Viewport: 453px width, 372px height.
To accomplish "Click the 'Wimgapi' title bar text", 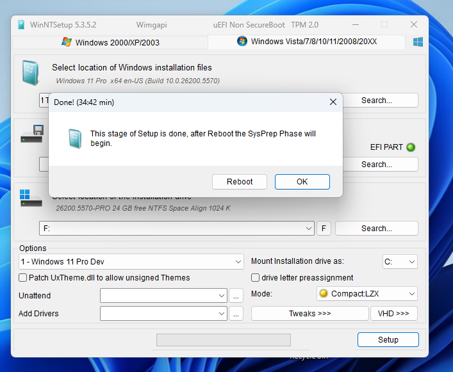I will click(x=152, y=25).
